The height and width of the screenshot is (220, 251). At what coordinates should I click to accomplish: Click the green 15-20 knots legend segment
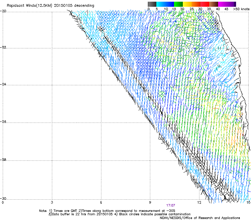[x=178, y=4]
